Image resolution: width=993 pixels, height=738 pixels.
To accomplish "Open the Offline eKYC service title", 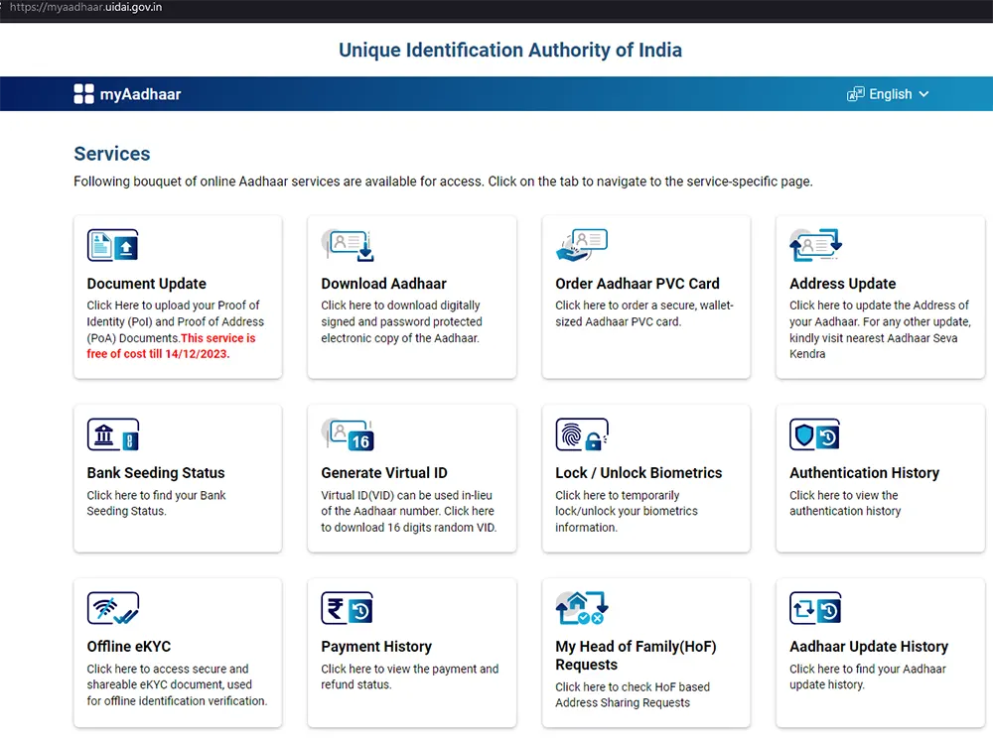I will pos(128,647).
